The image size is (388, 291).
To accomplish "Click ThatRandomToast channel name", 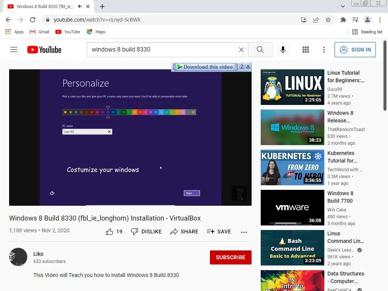I will pos(346,130).
